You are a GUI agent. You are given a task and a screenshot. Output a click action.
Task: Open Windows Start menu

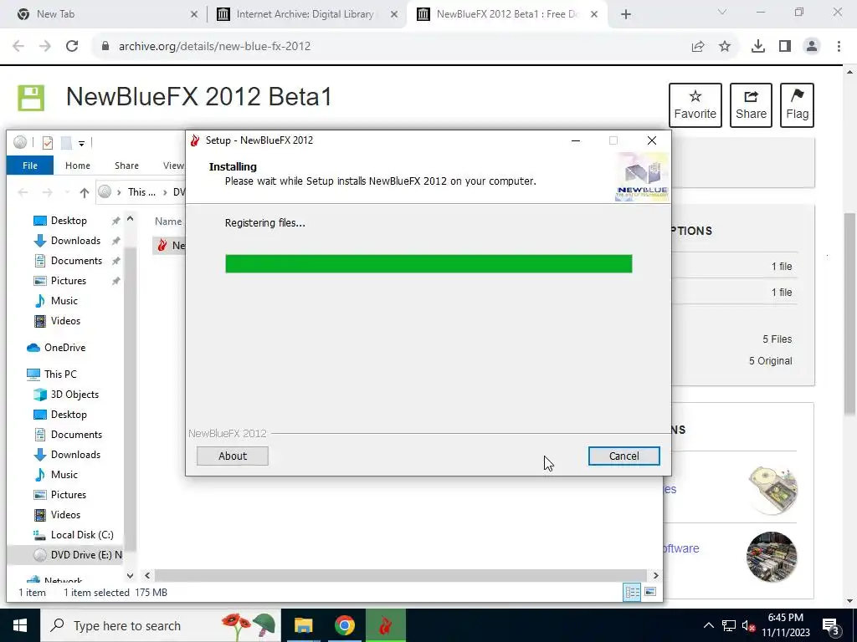pyautogui.click(x=20, y=625)
